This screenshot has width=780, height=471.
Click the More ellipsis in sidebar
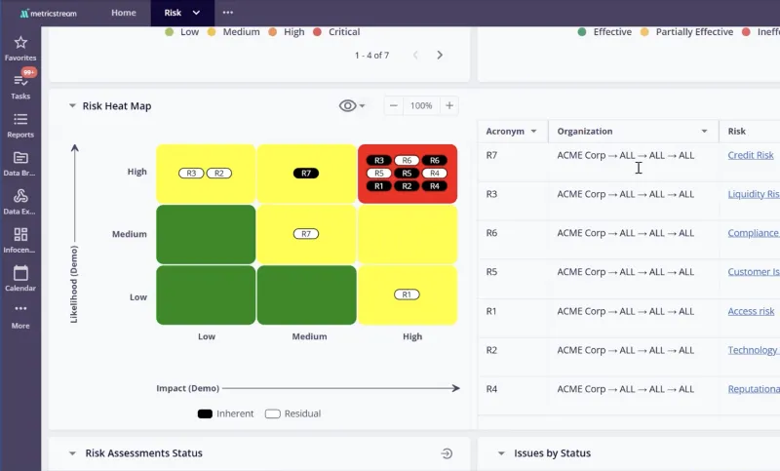20,310
